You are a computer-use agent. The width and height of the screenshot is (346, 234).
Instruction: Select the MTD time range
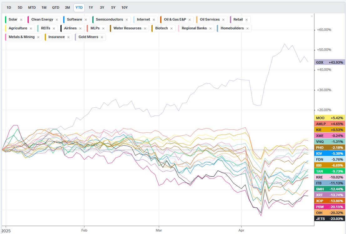pos(32,7)
